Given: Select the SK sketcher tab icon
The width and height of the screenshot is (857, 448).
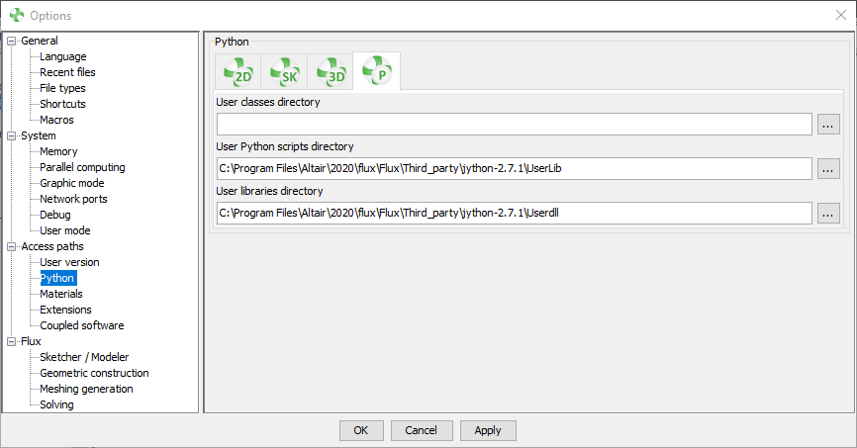Looking at the screenshot, I should point(284,72).
